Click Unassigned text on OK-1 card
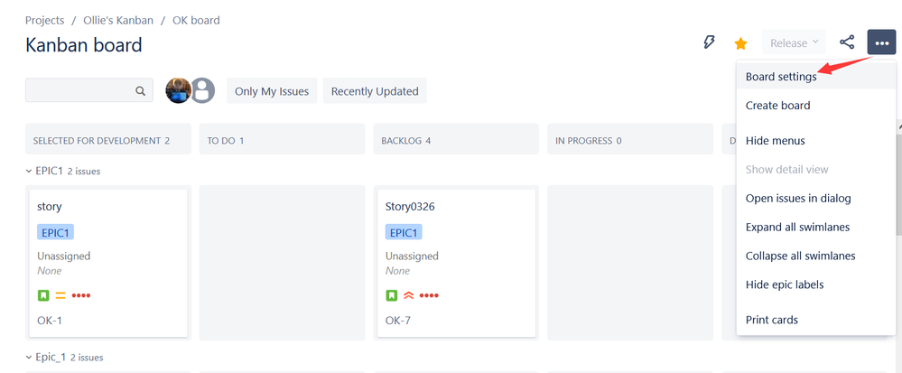The image size is (902, 373). click(64, 256)
